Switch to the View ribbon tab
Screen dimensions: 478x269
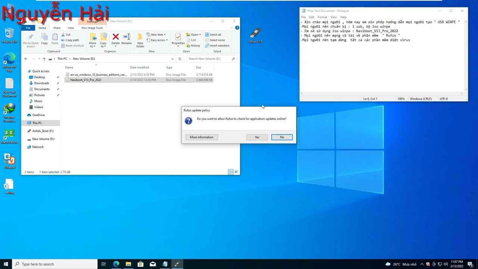[x=71, y=28]
